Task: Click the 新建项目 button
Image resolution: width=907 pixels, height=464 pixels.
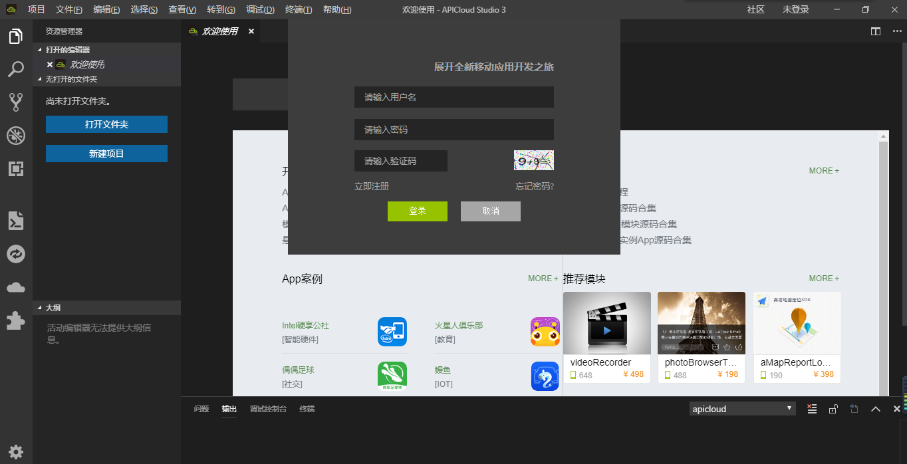Action: (x=106, y=154)
